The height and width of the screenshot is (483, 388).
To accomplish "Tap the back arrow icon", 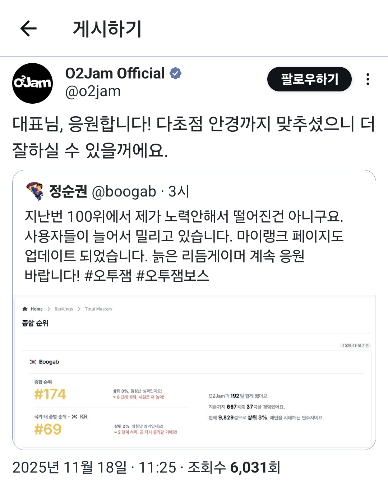I will 29,29.
